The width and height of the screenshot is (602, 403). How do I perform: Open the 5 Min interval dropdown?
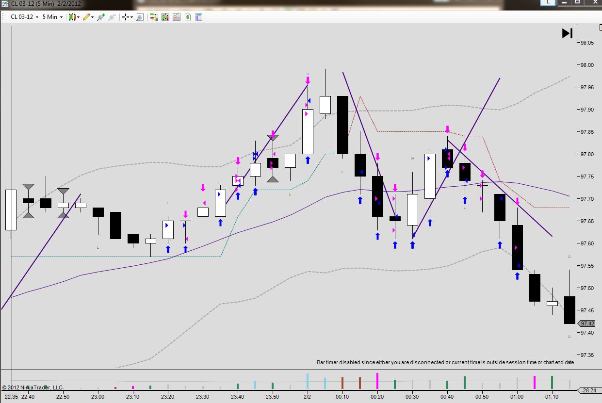[x=52, y=17]
